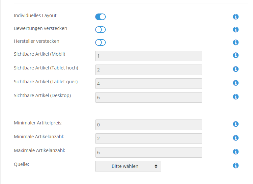Turn on Hersteller verstecken toggle
253x184 pixels.
pos(100,42)
